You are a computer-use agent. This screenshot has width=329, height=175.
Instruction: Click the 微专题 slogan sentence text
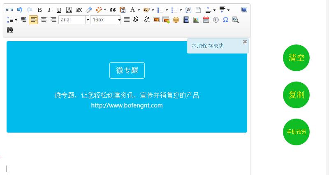(x=127, y=95)
